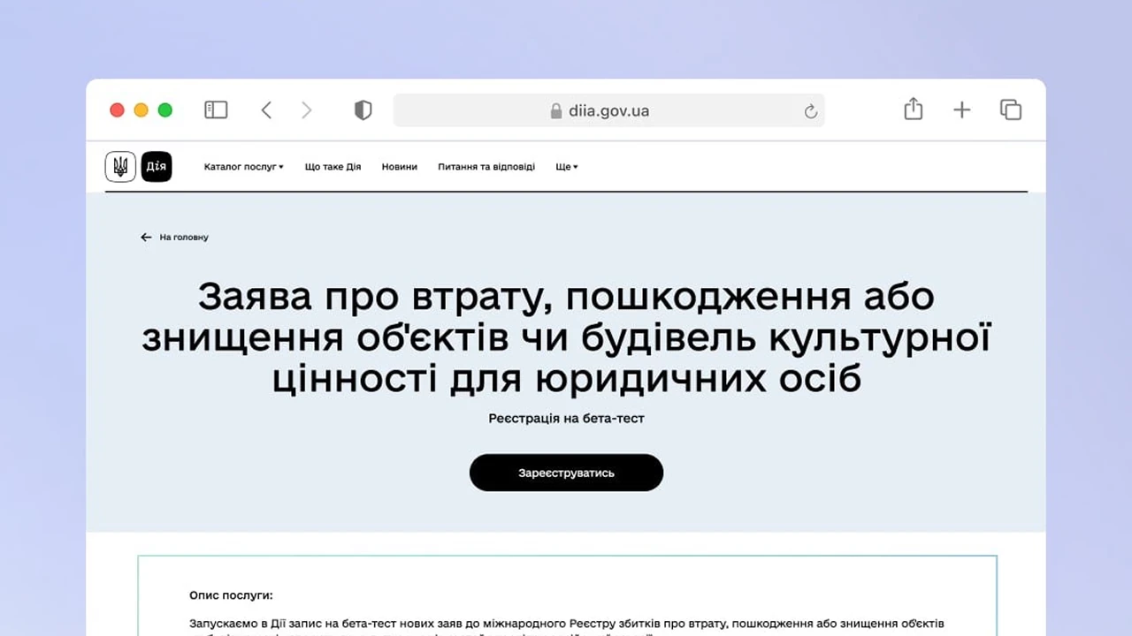The height and width of the screenshot is (636, 1132).
Task: Expand the Ще dropdown menu
Action: coord(567,166)
